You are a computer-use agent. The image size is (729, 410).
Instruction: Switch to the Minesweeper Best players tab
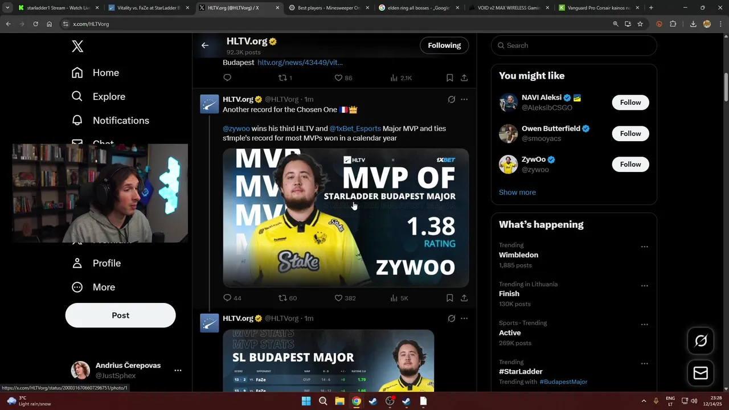(x=328, y=8)
